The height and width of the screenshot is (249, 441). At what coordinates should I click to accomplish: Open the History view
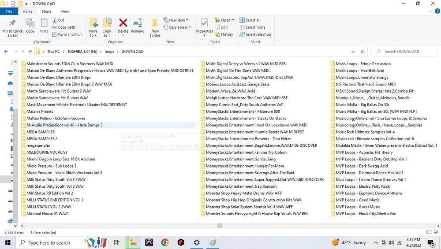pos(224,34)
